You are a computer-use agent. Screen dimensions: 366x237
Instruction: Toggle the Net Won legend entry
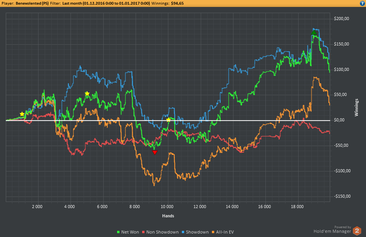[x=129, y=232]
